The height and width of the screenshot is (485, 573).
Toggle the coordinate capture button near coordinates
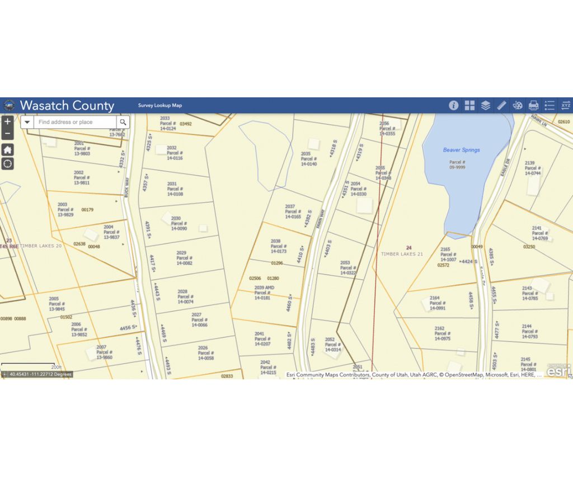click(4, 374)
